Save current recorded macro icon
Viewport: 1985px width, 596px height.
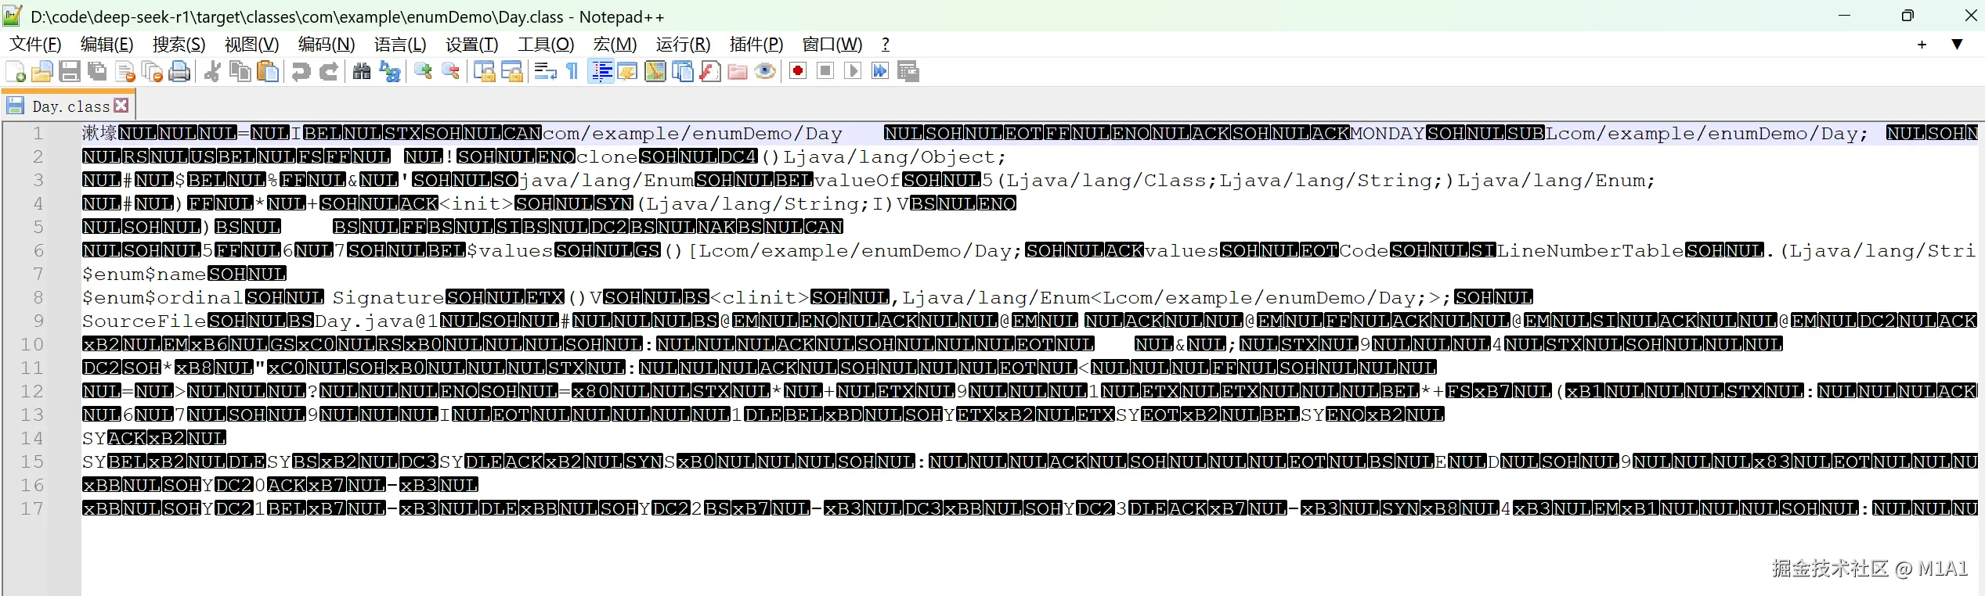(908, 72)
